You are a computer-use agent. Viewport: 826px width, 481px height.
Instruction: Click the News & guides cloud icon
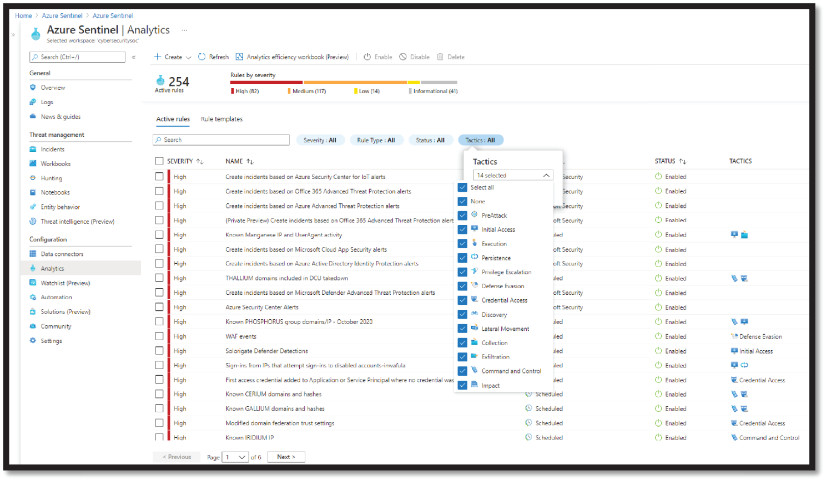(33, 116)
